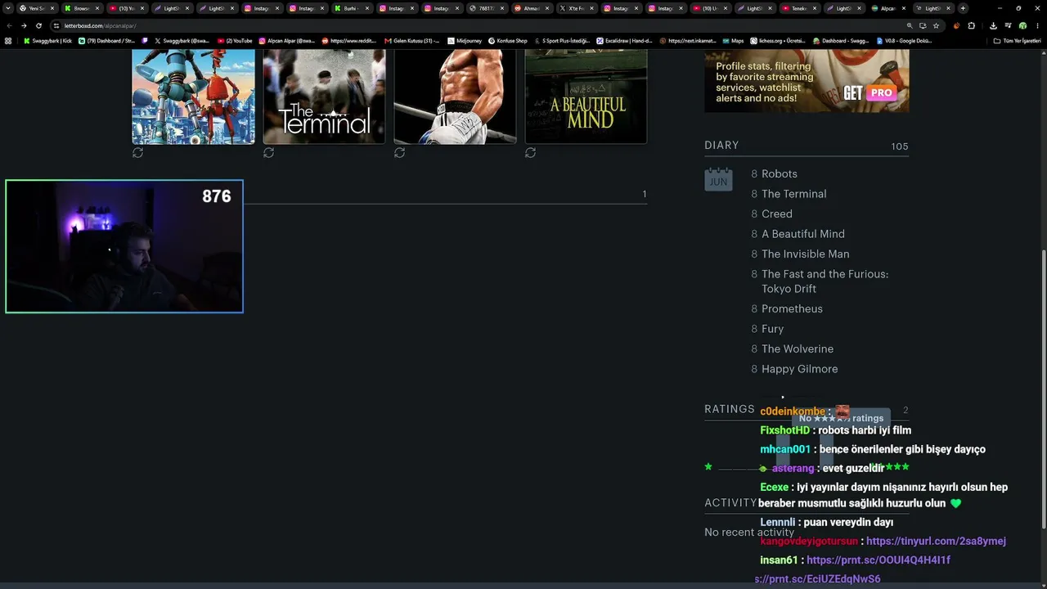The width and height of the screenshot is (1047, 589).
Task: Open Prometheus diary entry
Action: tap(792, 309)
